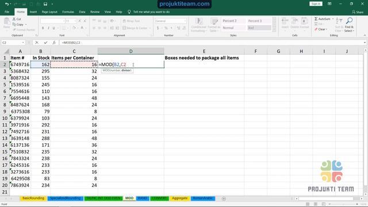
Task: Expand the cell Styles gallery
Action: 274,30
